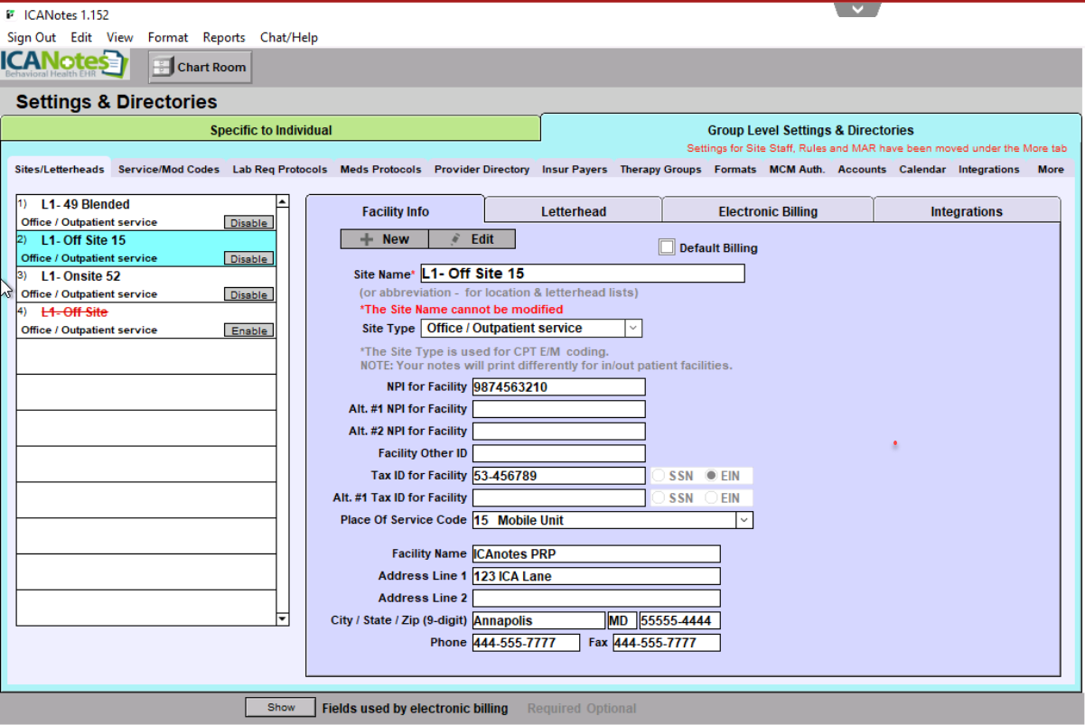
Task: Disable the L1- 49 Blended site
Action: 248,223
